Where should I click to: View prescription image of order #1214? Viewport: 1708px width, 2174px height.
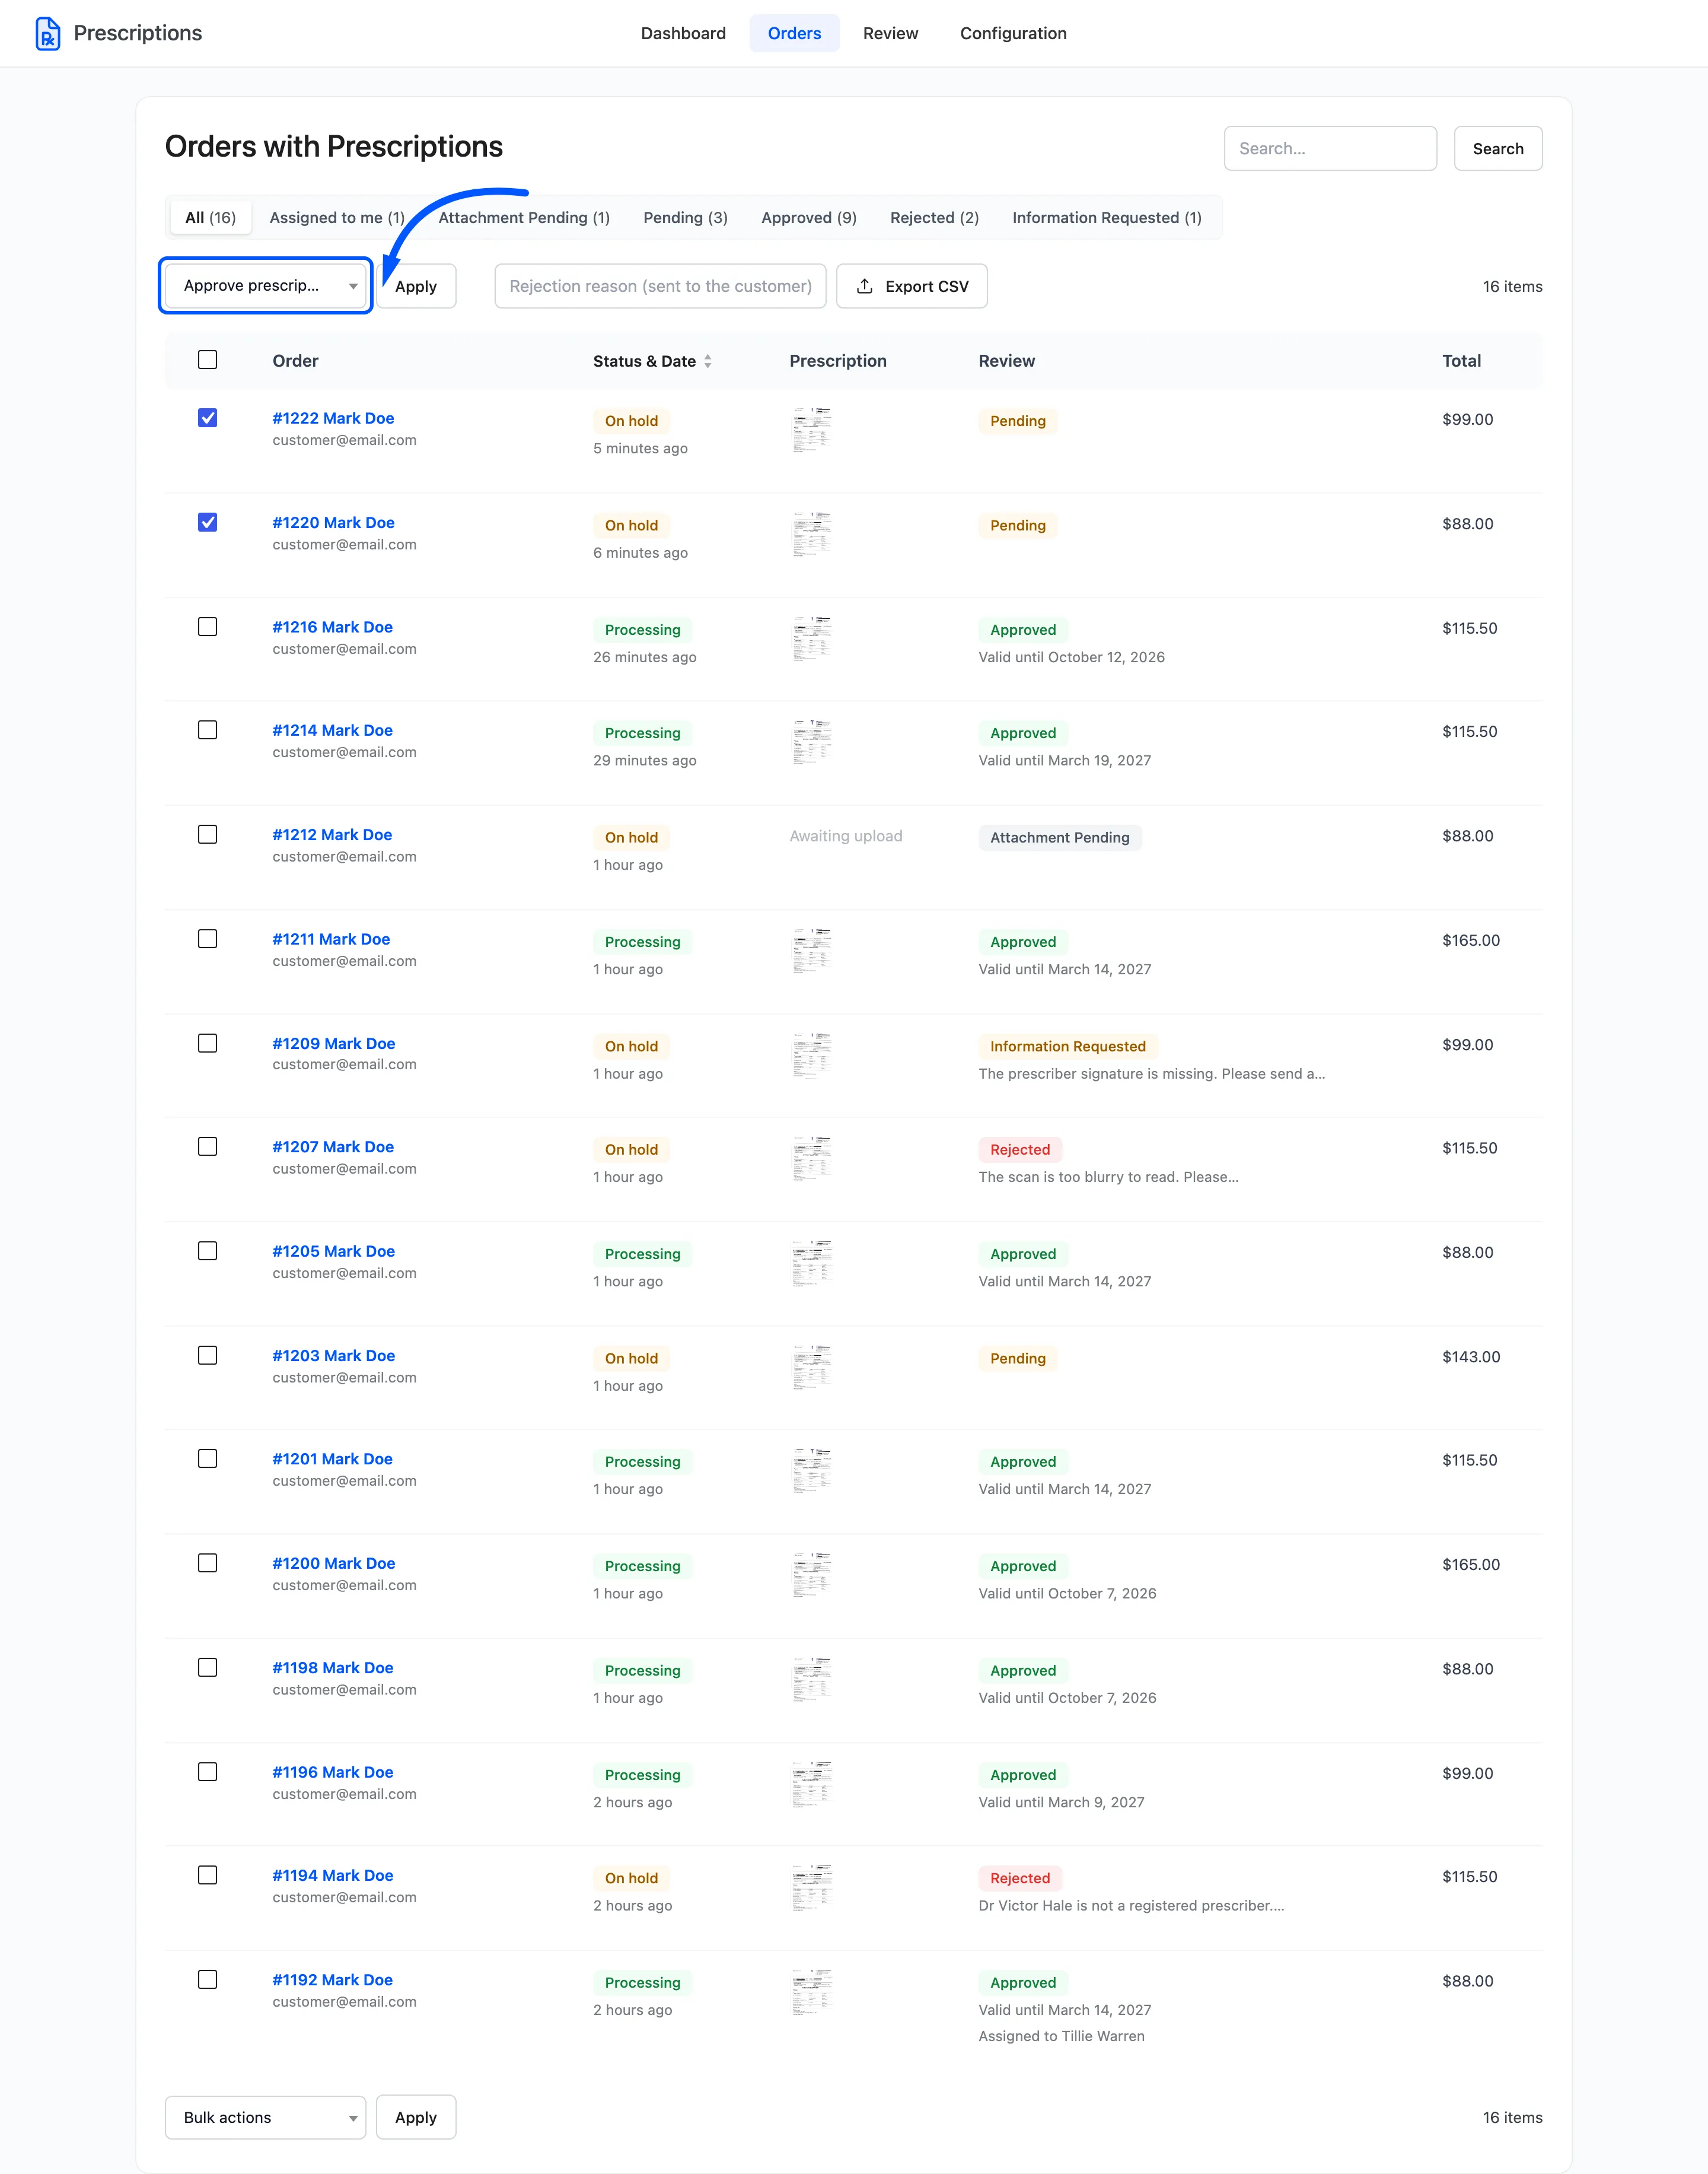(812, 741)
